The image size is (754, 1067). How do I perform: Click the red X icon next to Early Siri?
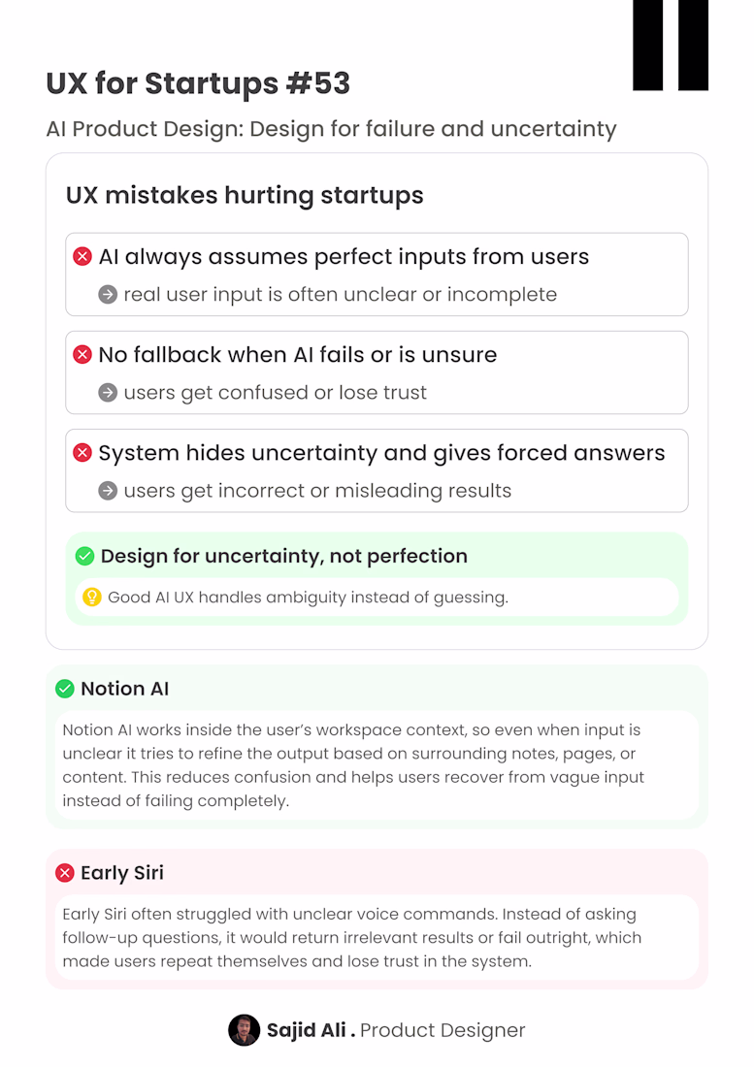(x=65, y=872)
